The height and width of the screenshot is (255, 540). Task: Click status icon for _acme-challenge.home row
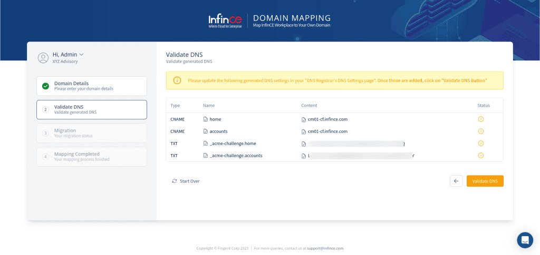pos(481,143)
